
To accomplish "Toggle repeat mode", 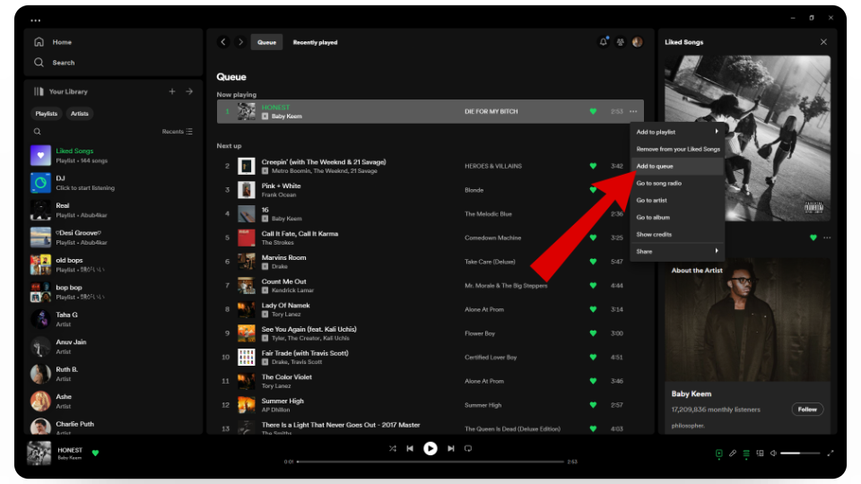I will coord(468,448).
